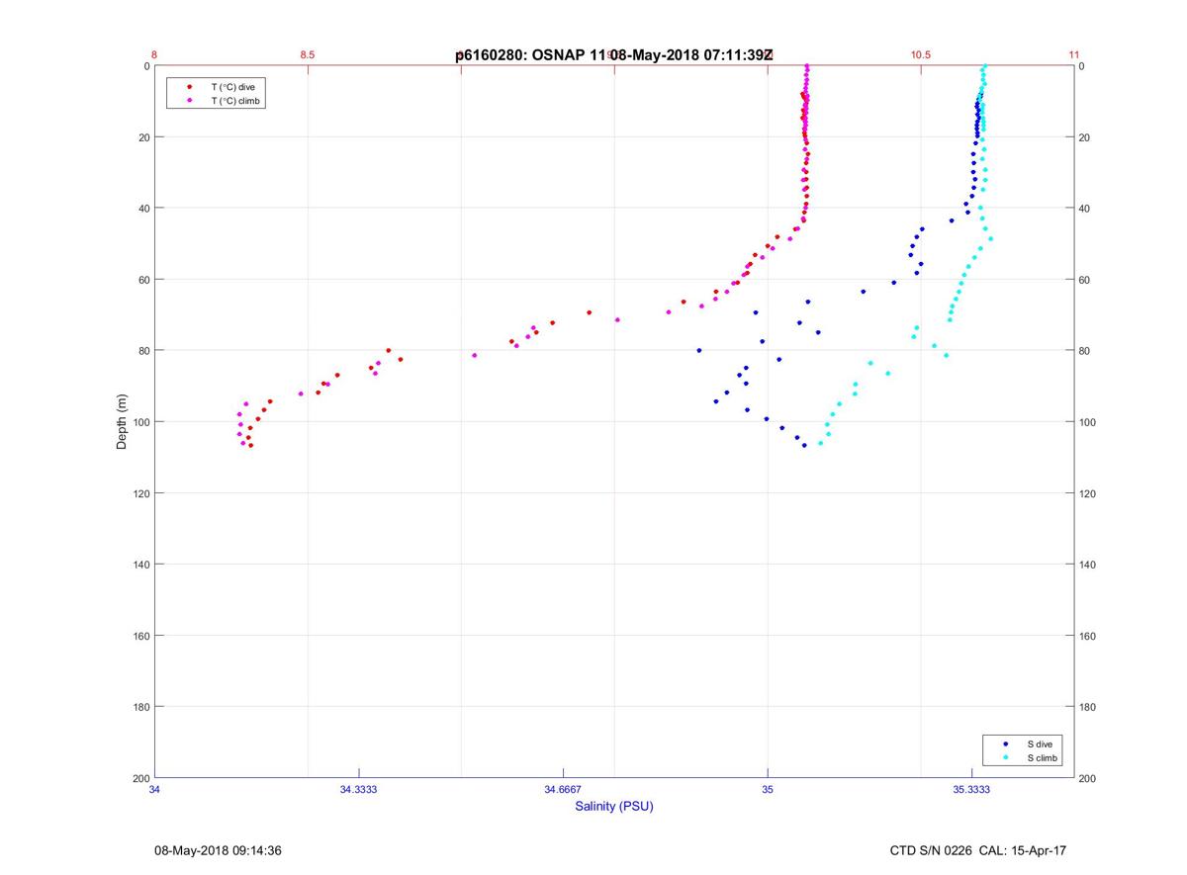Click the 'CTD S/N 0226 CAL: 15-Apr-17' footer

pyautogui.click(x=978, y=850)
